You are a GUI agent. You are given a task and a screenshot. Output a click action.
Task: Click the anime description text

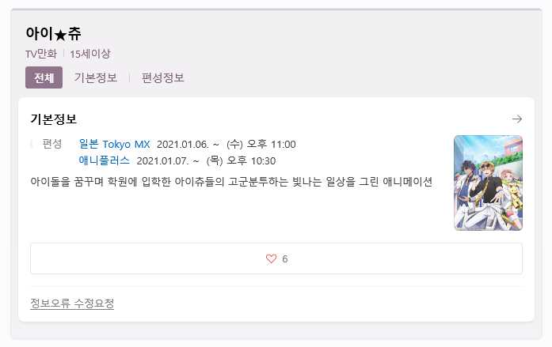[x=231, y=182]
